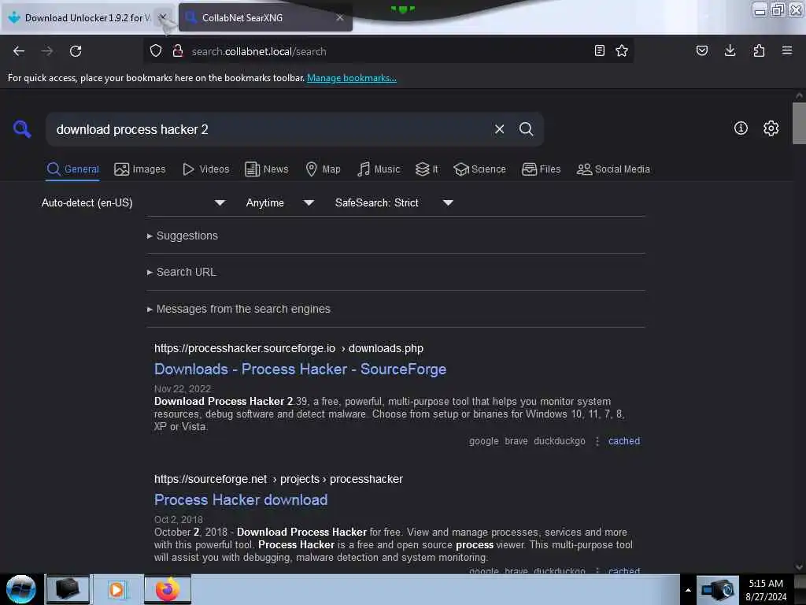Show hidden system tray icons arrow
The height and width of the screenshot is (605, 806).
click(688, 590)
